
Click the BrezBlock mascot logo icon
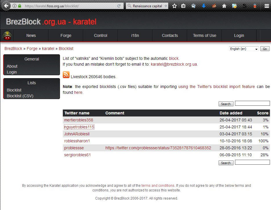point(7,36)
